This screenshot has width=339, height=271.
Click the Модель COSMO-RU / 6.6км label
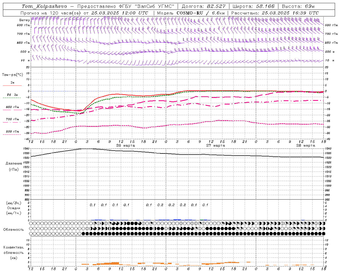(191, 13)
